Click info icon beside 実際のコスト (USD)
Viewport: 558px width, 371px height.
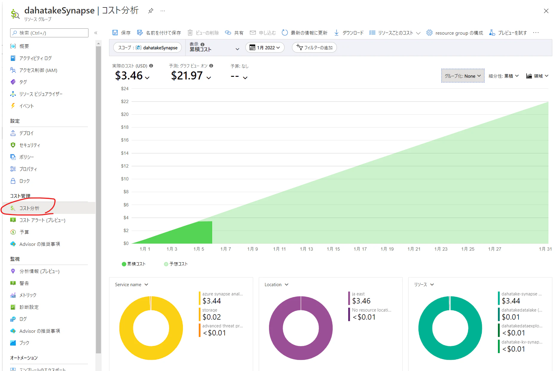point(151,66)
